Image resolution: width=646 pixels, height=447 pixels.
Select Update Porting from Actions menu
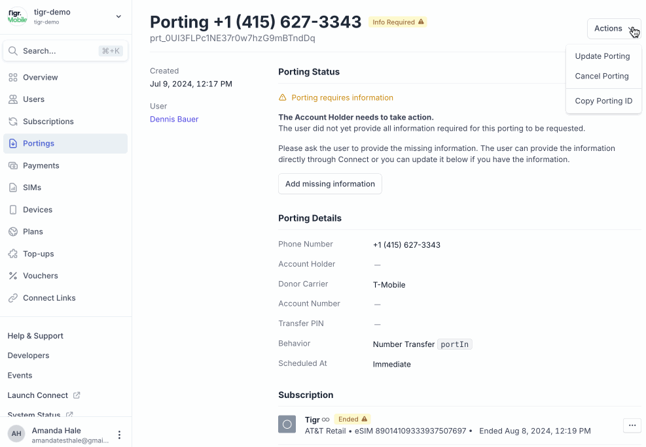(x=602, y=56)
